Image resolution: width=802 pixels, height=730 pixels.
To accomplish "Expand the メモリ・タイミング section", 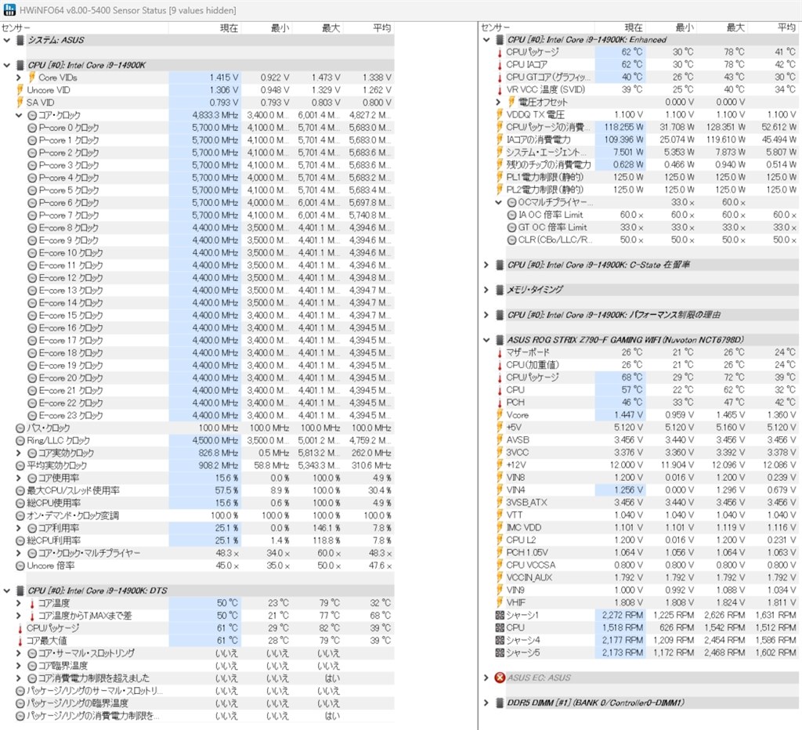I will point(486,290).
